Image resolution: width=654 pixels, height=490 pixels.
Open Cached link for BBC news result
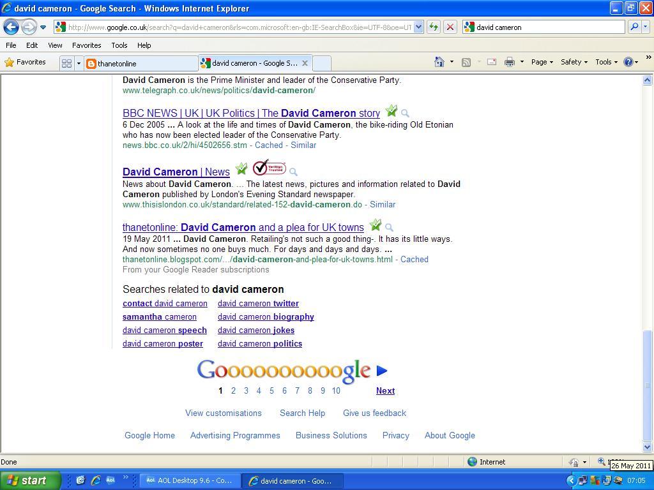(x=269, y=145)
